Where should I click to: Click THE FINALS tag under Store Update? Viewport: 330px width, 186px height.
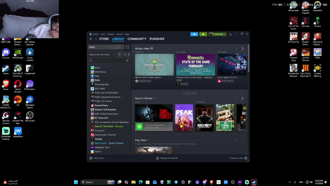pyautogui.click(x=225, y=81)
